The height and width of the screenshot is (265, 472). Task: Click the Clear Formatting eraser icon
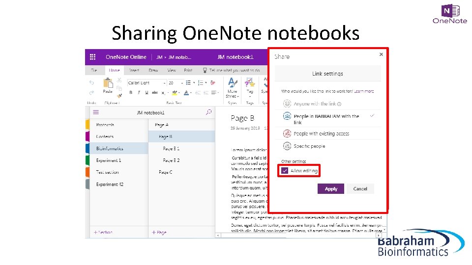point(213,82)
